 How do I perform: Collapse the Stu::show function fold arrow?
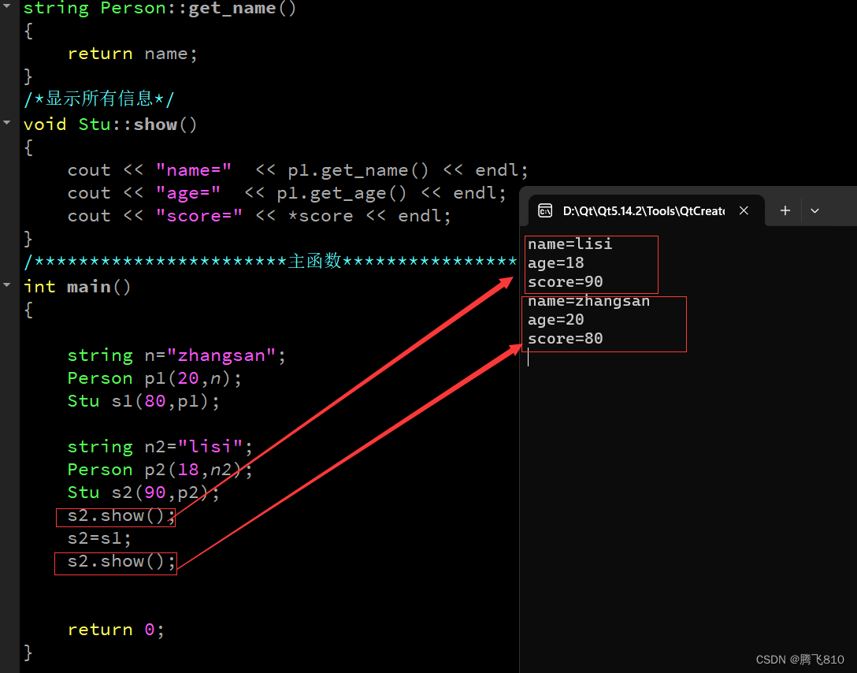(7, 122)
